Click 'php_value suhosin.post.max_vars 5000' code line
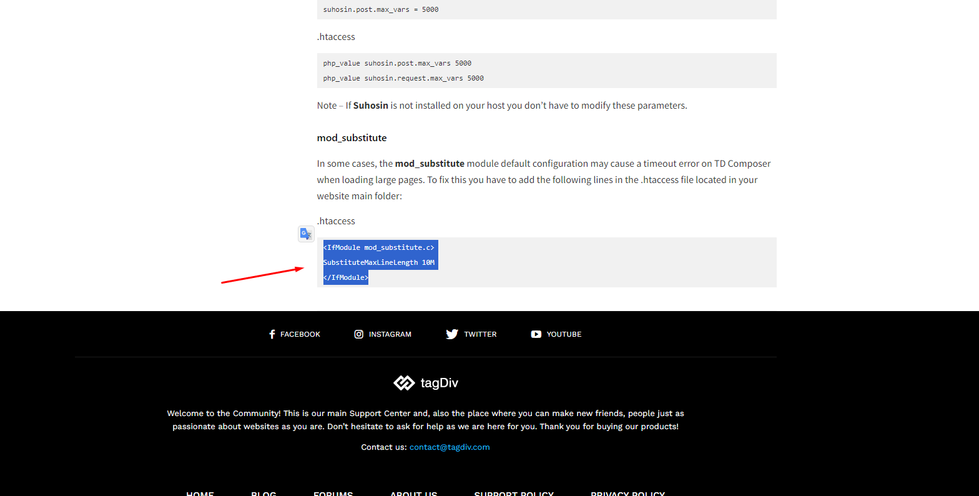The image size is (979, 496). [397, 63]
